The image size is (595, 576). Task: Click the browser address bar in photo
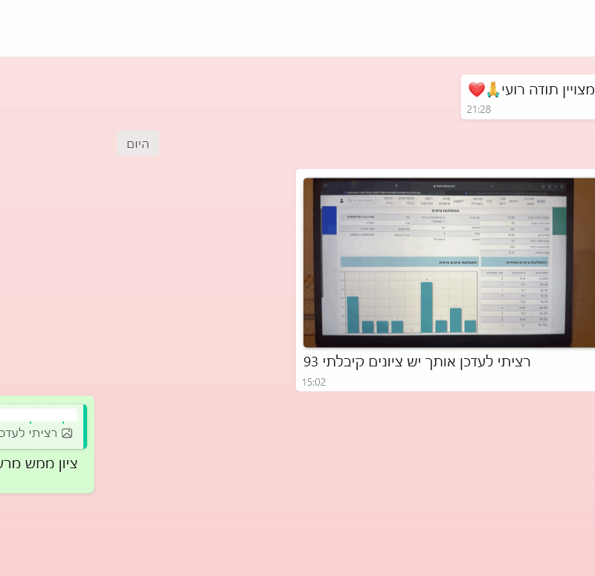pos(446,185)
